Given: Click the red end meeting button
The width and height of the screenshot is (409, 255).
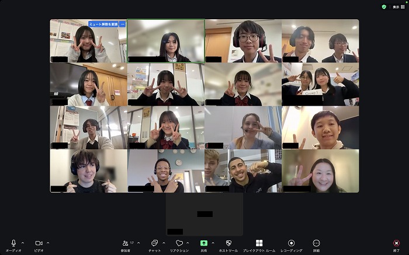Looking at the screenshot, I should (x=397, y=243).
